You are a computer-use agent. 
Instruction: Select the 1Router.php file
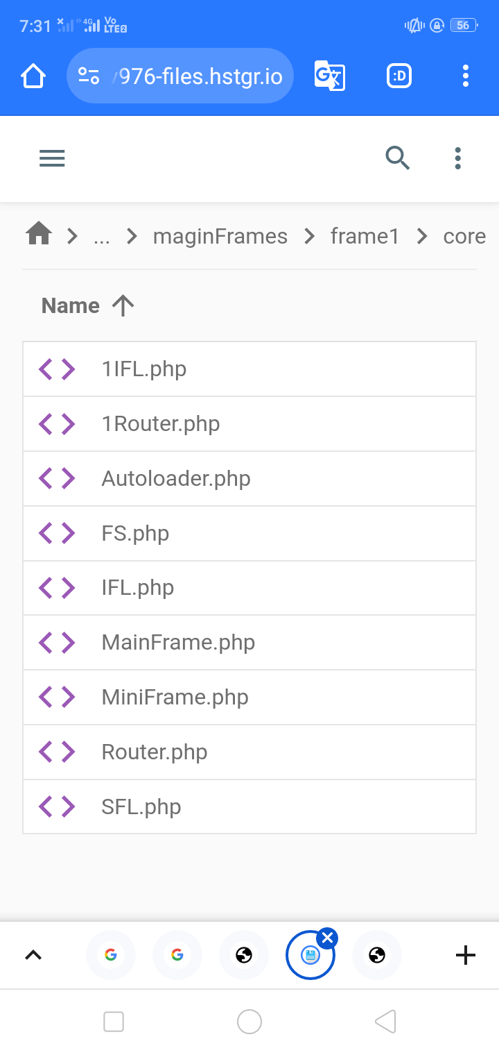pos(161,423)
